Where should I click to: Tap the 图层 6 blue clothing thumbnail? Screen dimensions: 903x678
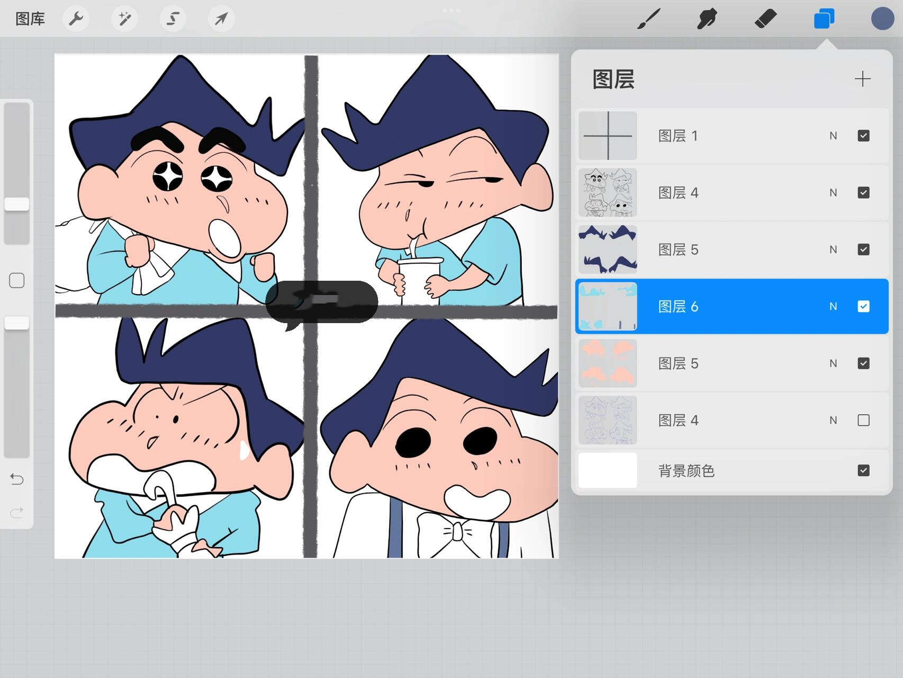[x=608, y=306]
